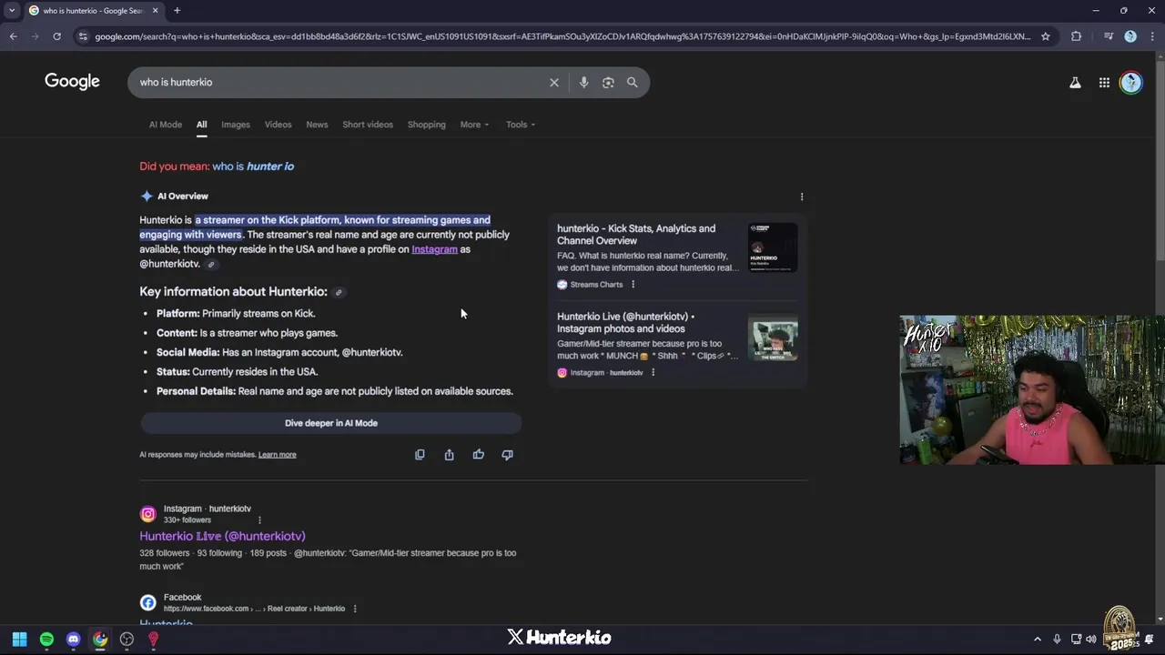The width and height of the screenshot is (1165, 655).
Task: Copy AI Overview response
Action: 420,455
